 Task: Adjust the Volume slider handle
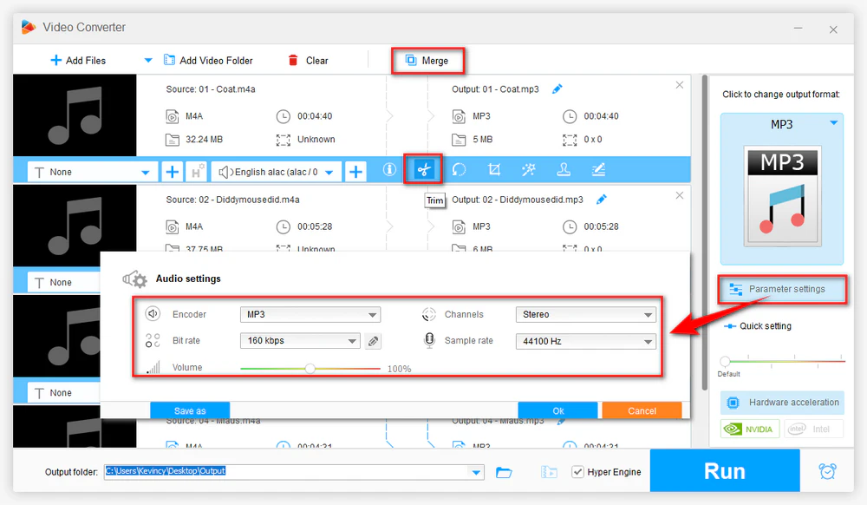(x=310, y=369)
